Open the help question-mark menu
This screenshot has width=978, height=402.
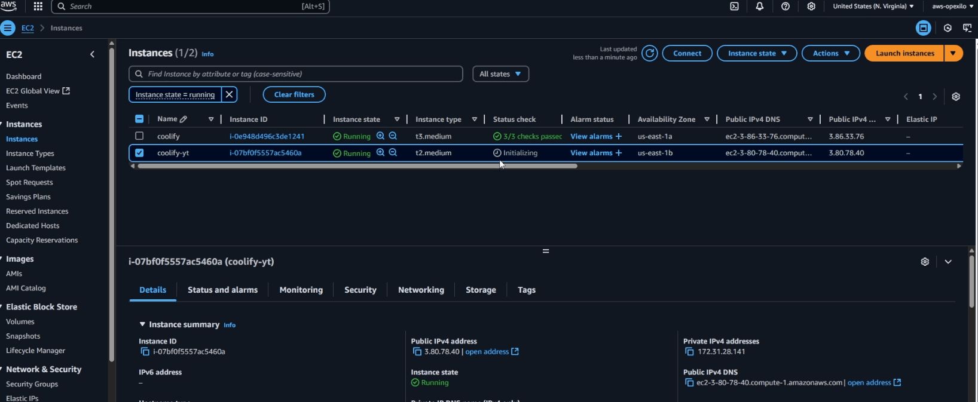point(786,7)
